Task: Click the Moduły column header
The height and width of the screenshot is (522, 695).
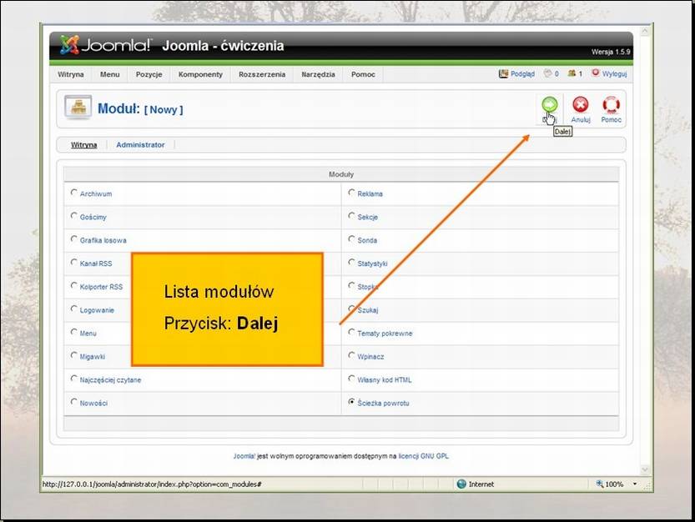Action: pos(341,174)
